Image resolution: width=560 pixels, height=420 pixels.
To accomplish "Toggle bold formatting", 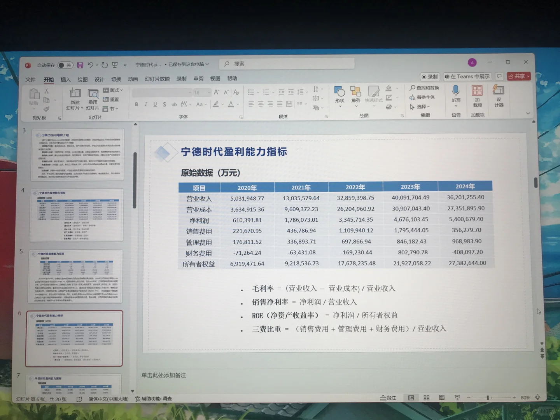I will click(x=136, y=104).
